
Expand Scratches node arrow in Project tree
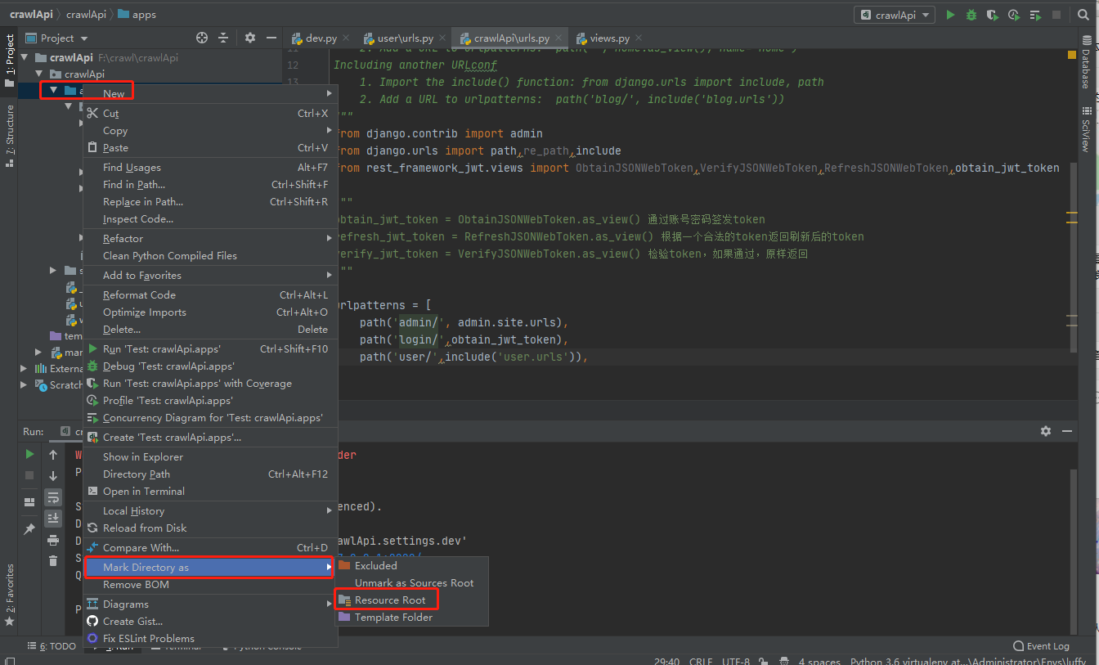pos(24,384)
